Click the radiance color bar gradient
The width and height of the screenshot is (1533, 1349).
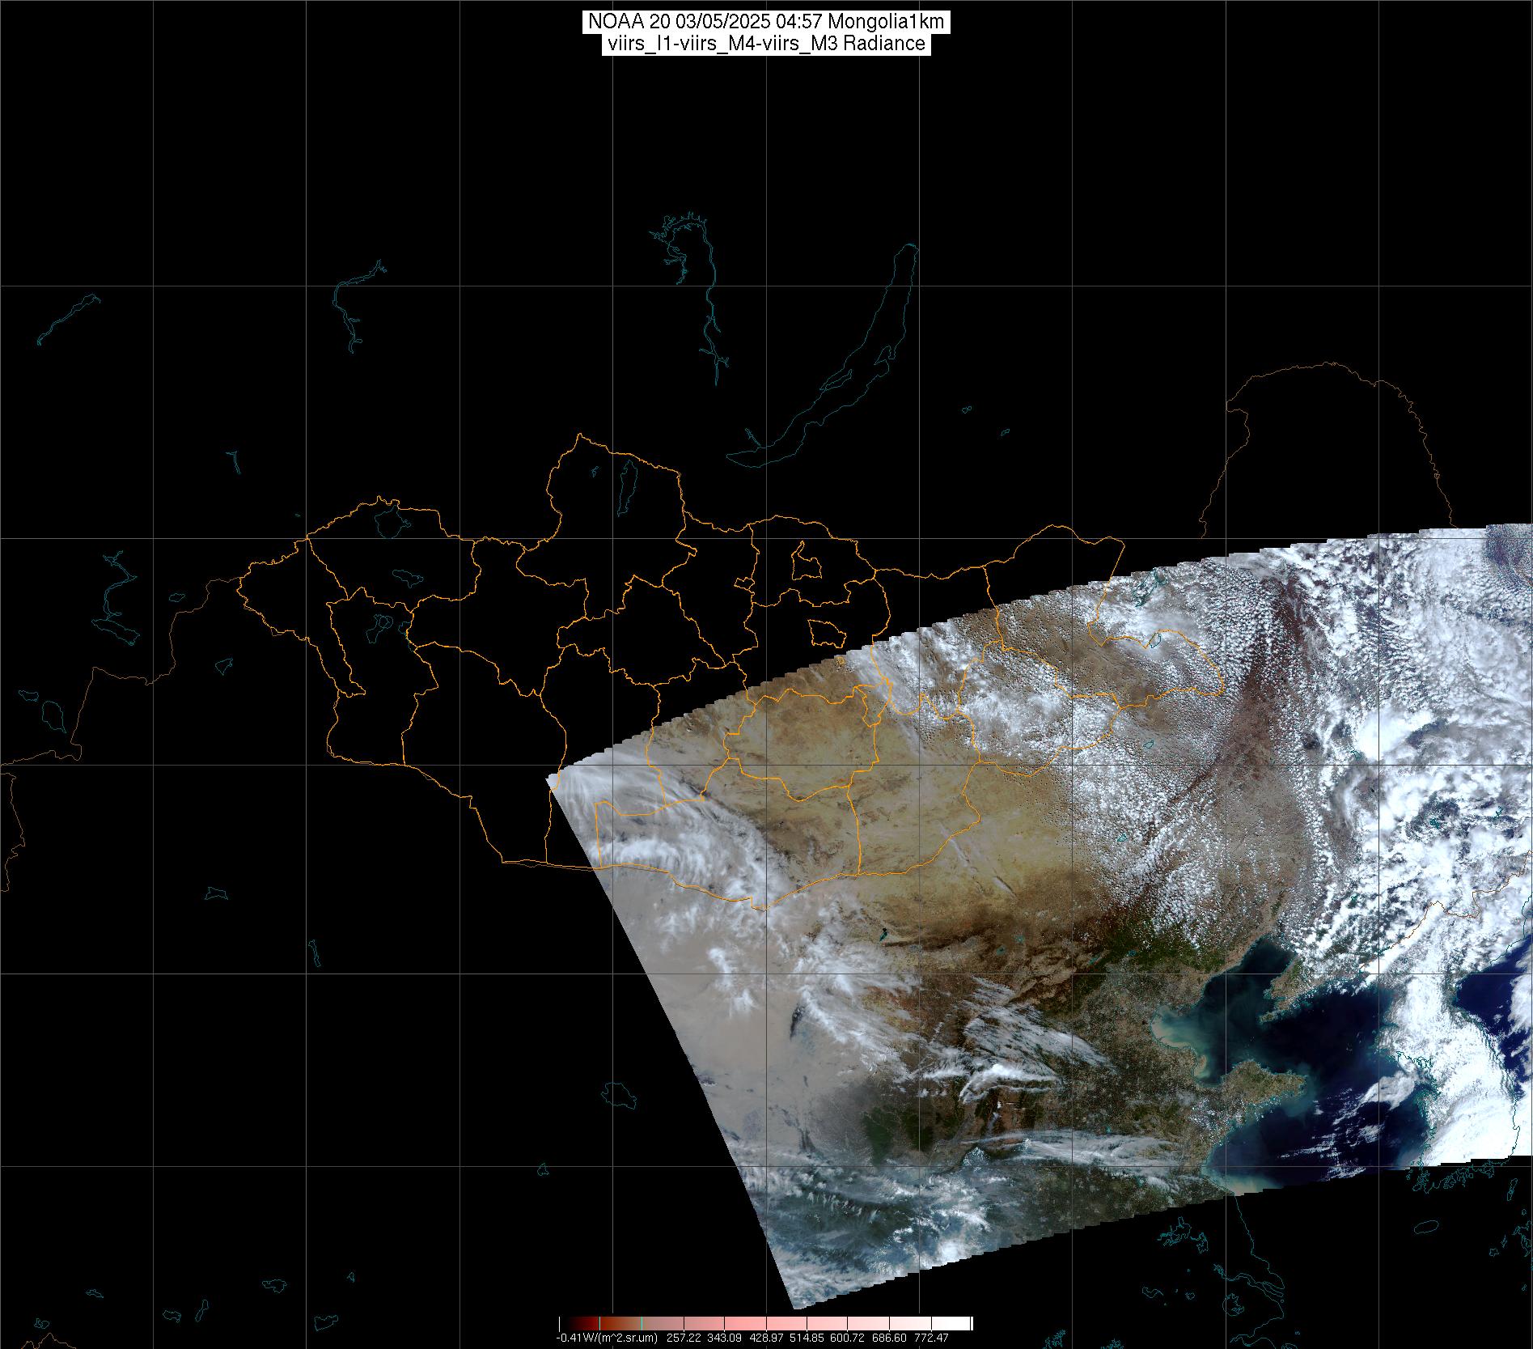pos(765,1323)
